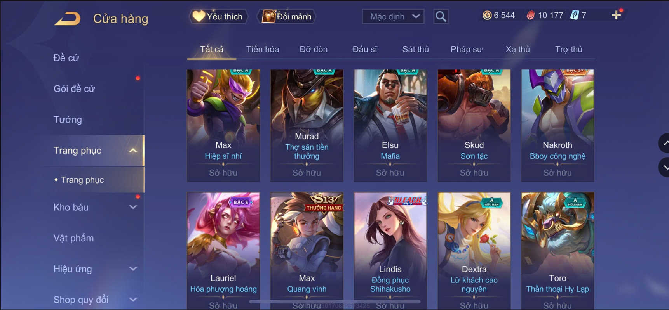Open Yêu thích favorites heart button
The height and width of the screenshot is (310, 669).
coord(218,17)
